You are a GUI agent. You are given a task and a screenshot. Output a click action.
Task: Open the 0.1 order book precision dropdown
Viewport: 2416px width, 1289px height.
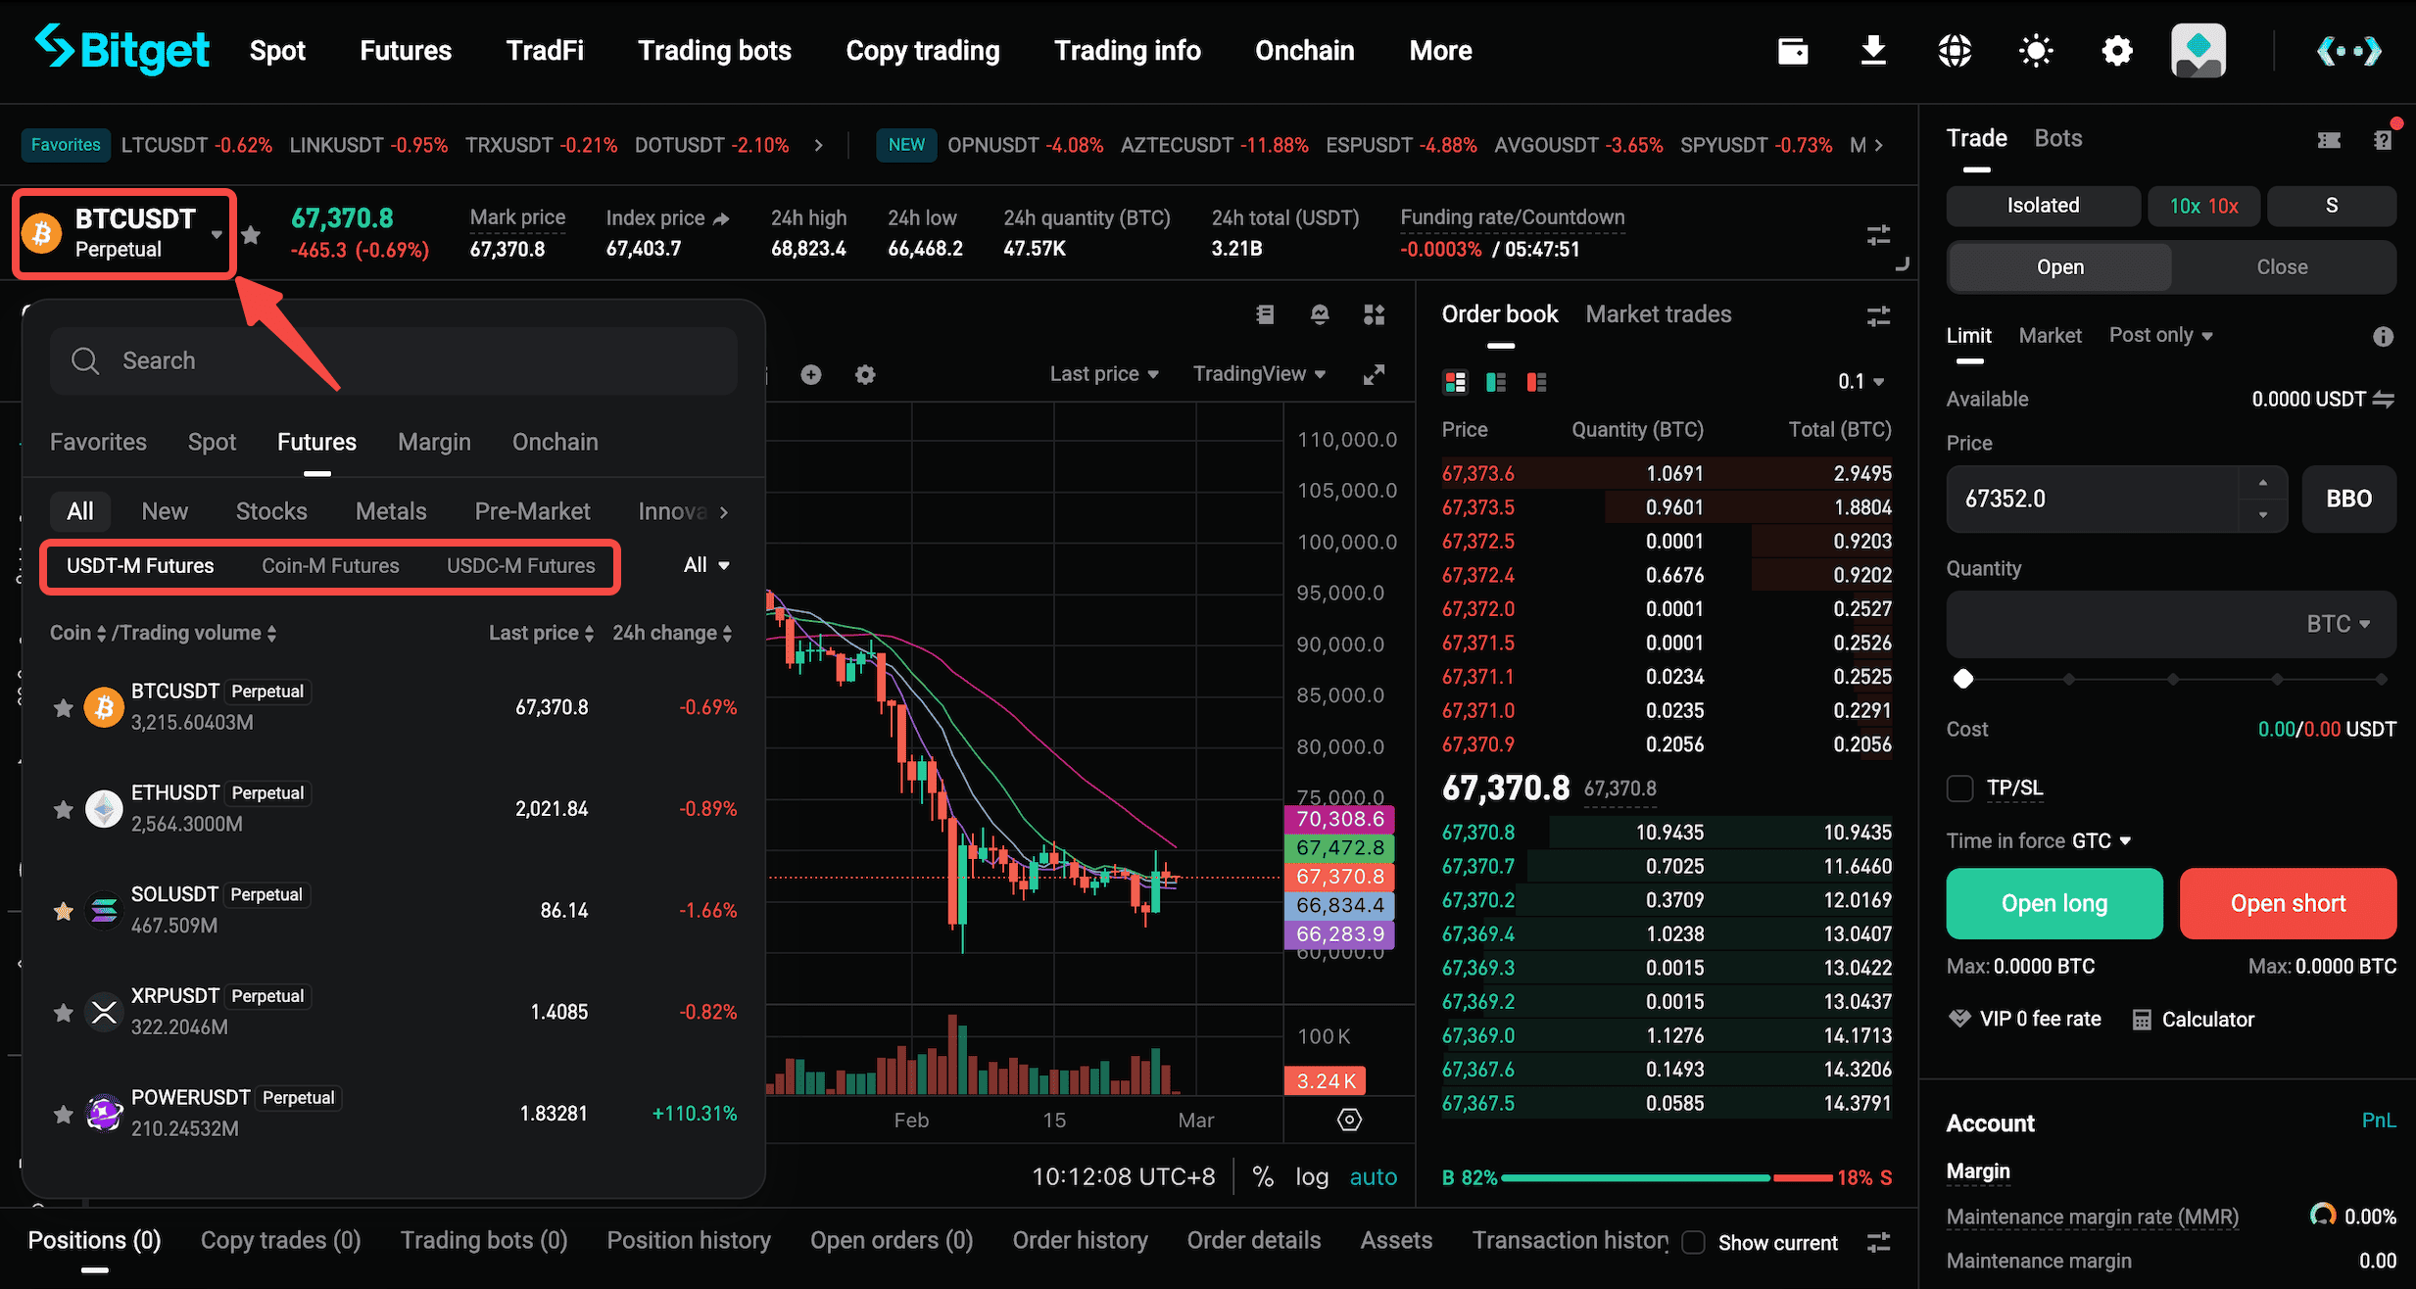1860,382
